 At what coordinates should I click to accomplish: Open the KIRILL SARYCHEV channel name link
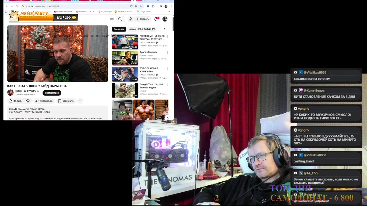pyautogui.click(x=26, y=92)
